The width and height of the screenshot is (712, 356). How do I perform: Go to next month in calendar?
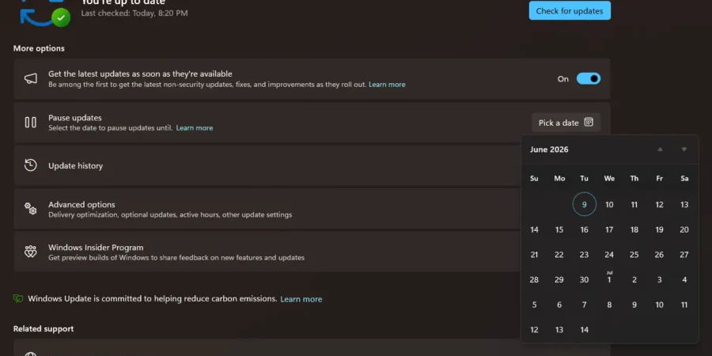tap(684, 150)
